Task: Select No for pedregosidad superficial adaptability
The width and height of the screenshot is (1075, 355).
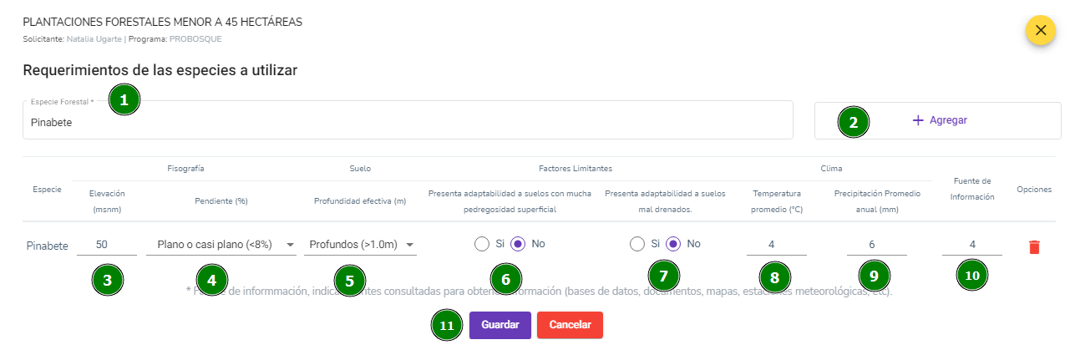Action: pyautogui.click(x=518, y=244)
